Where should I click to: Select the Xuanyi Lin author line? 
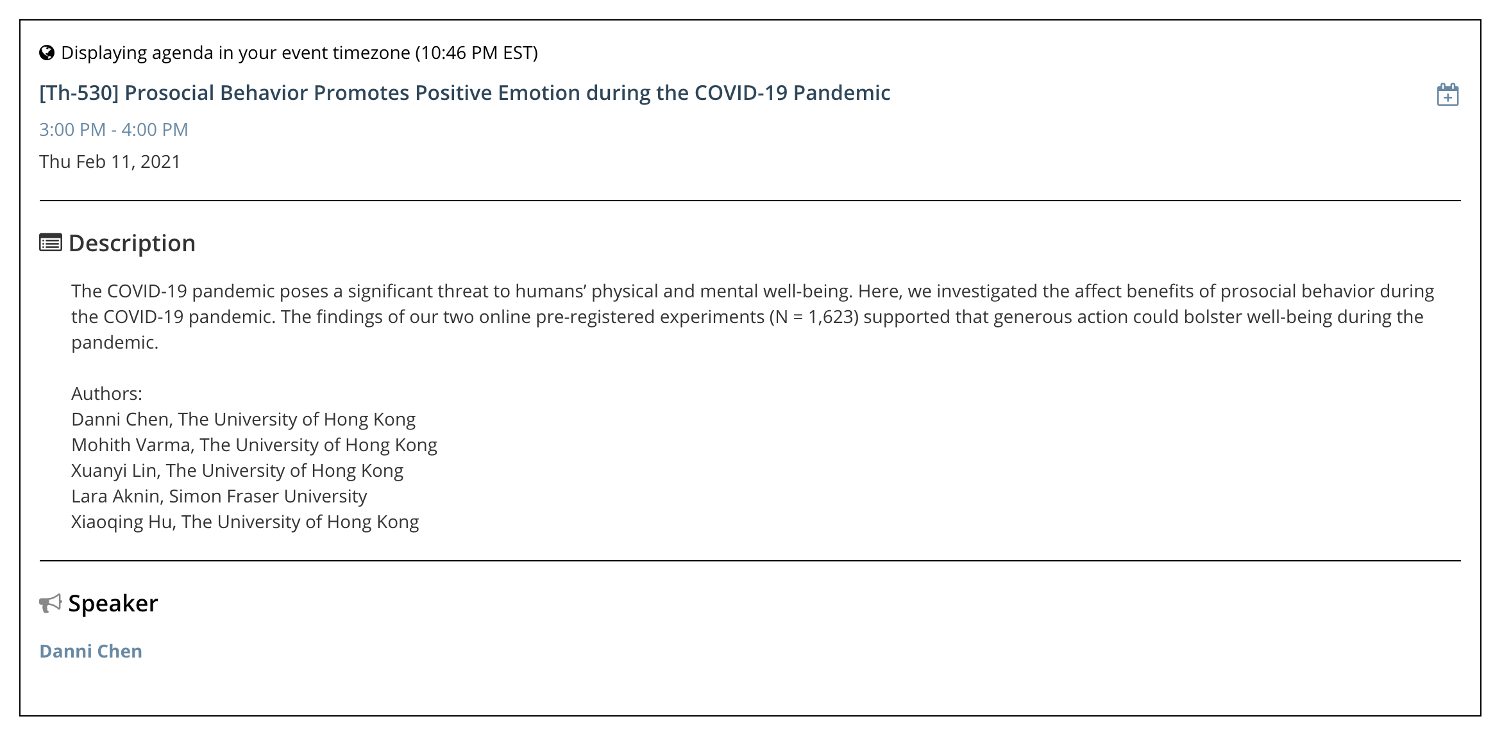click(237, 470)
